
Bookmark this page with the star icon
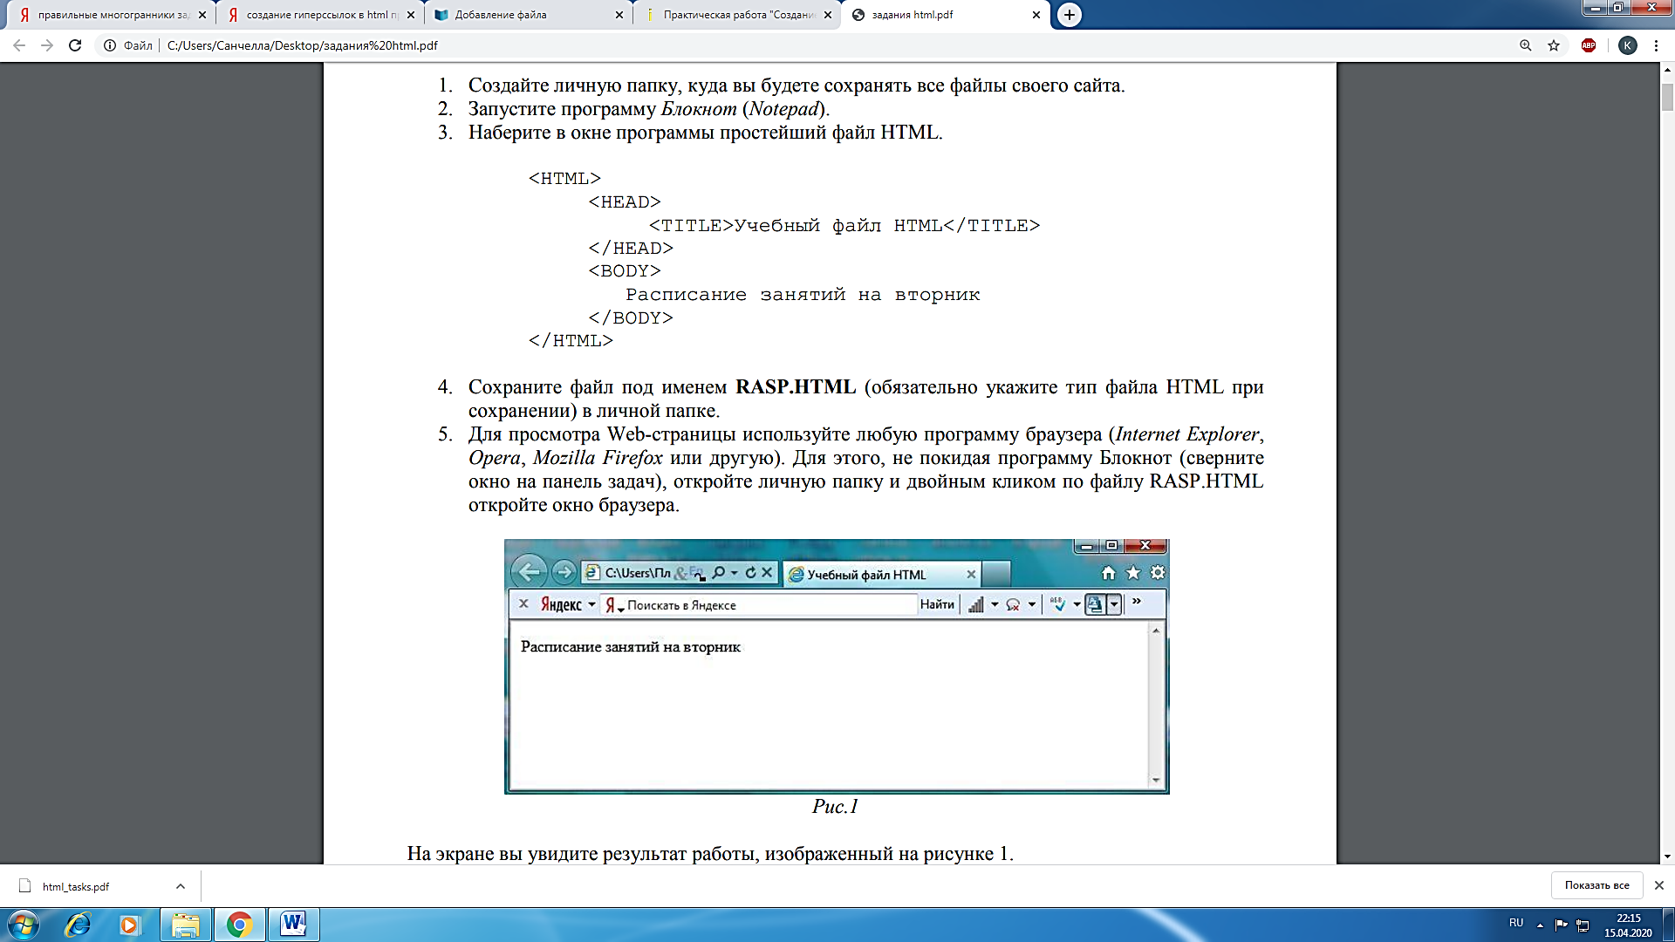(1554, 45)
